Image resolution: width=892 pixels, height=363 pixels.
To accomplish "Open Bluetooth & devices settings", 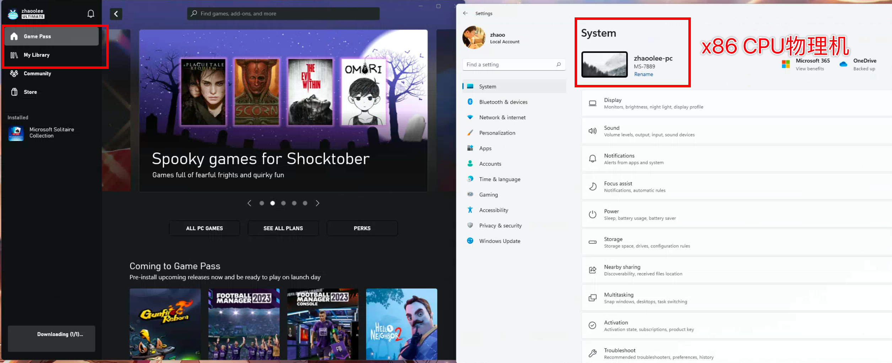I will click(x=514, y=102).
